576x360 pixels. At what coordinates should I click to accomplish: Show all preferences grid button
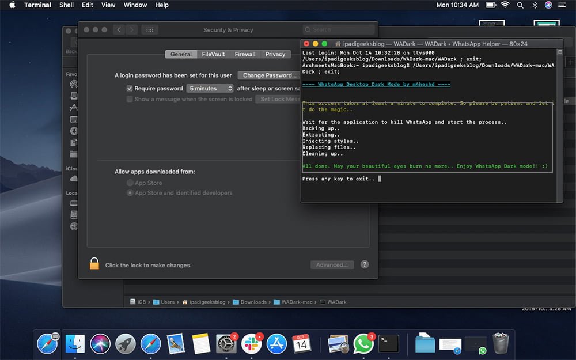point(150,30)
